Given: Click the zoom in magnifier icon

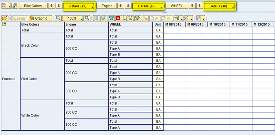Looking at the screenshot, I should (x=87, y=18).
